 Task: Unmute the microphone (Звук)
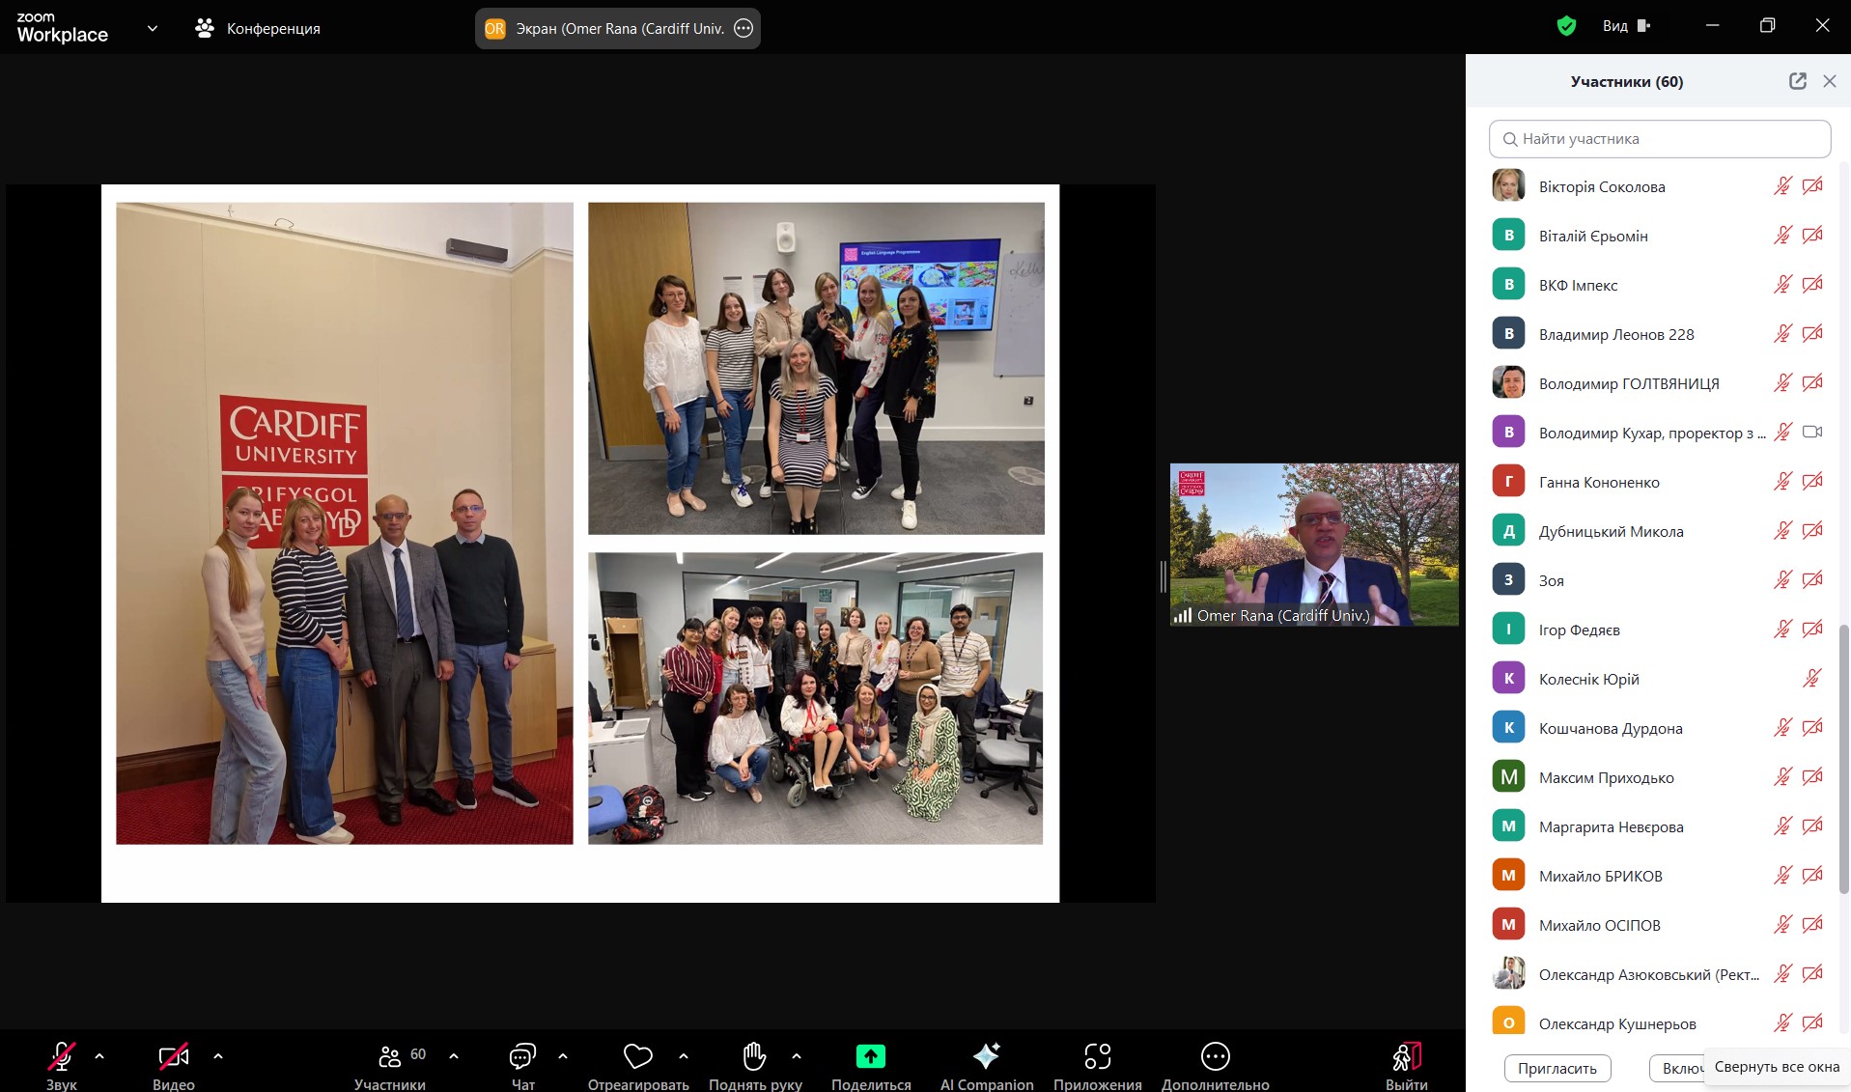[61, 1057]
